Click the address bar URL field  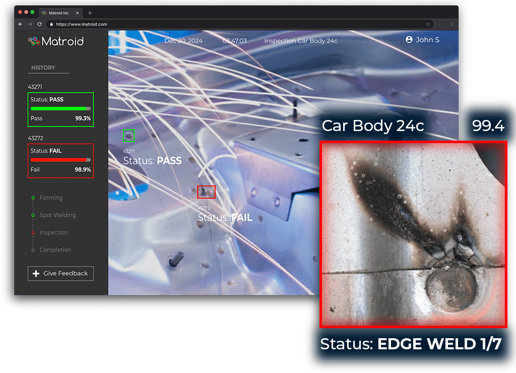[240, 24]
